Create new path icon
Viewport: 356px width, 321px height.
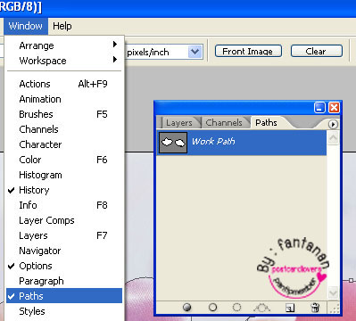coord(290,308)
